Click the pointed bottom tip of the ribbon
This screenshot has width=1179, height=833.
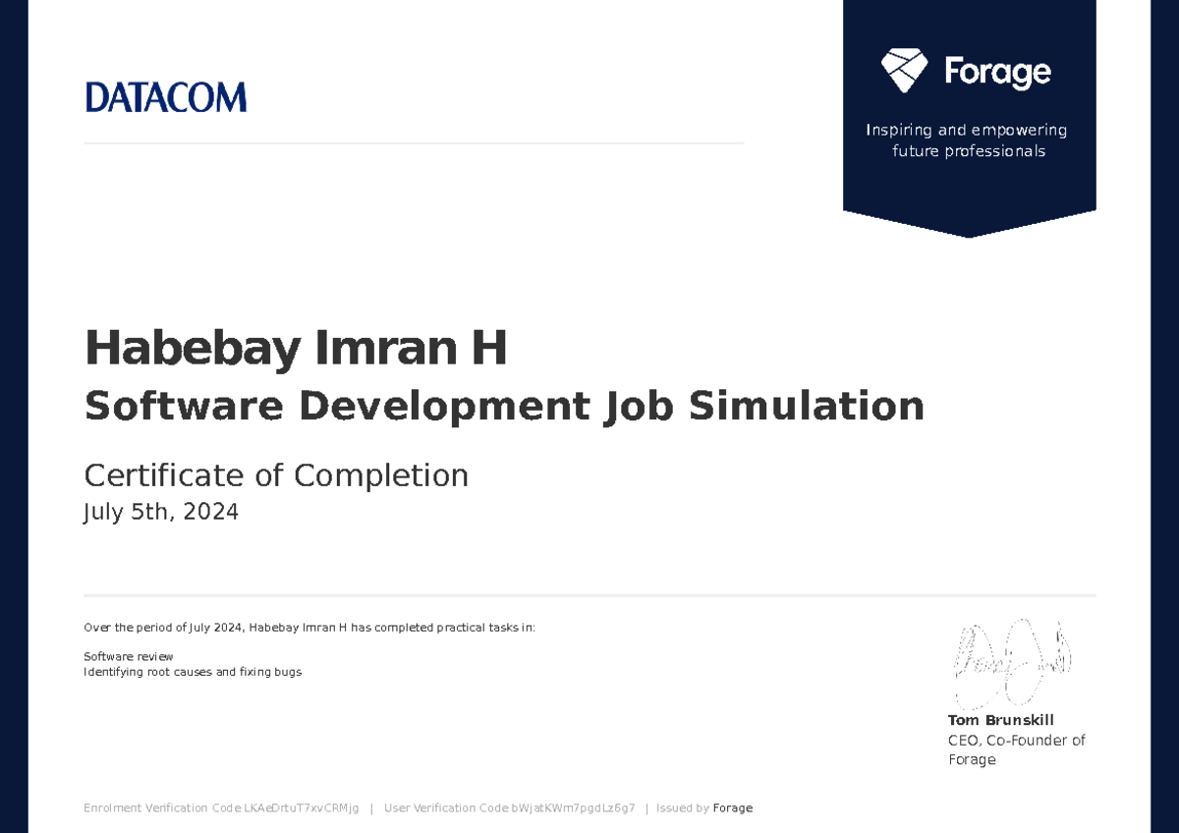click(x=970, y=234)
